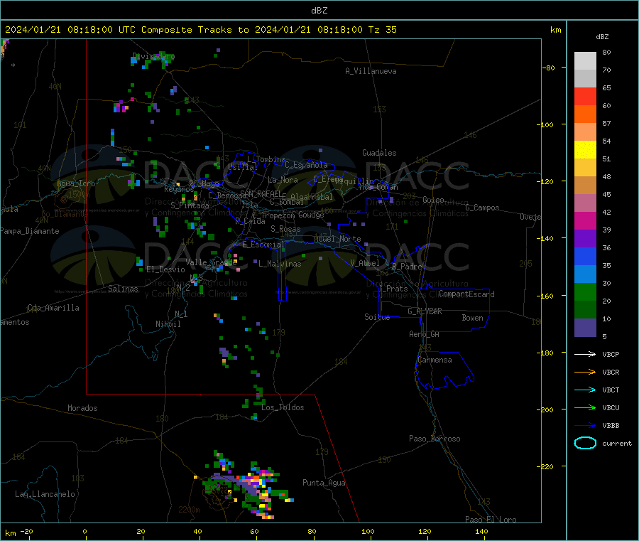
Task: Pick the green 30 dBZ color swatch
Action: (585, 291)
